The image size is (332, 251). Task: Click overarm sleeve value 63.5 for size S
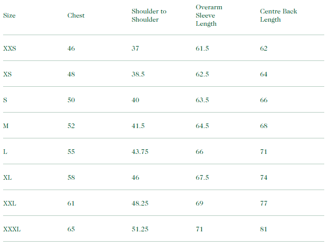pos(202,100)
